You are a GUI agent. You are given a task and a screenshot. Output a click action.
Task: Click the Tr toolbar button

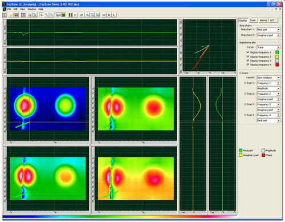click(x=109, y=15)
